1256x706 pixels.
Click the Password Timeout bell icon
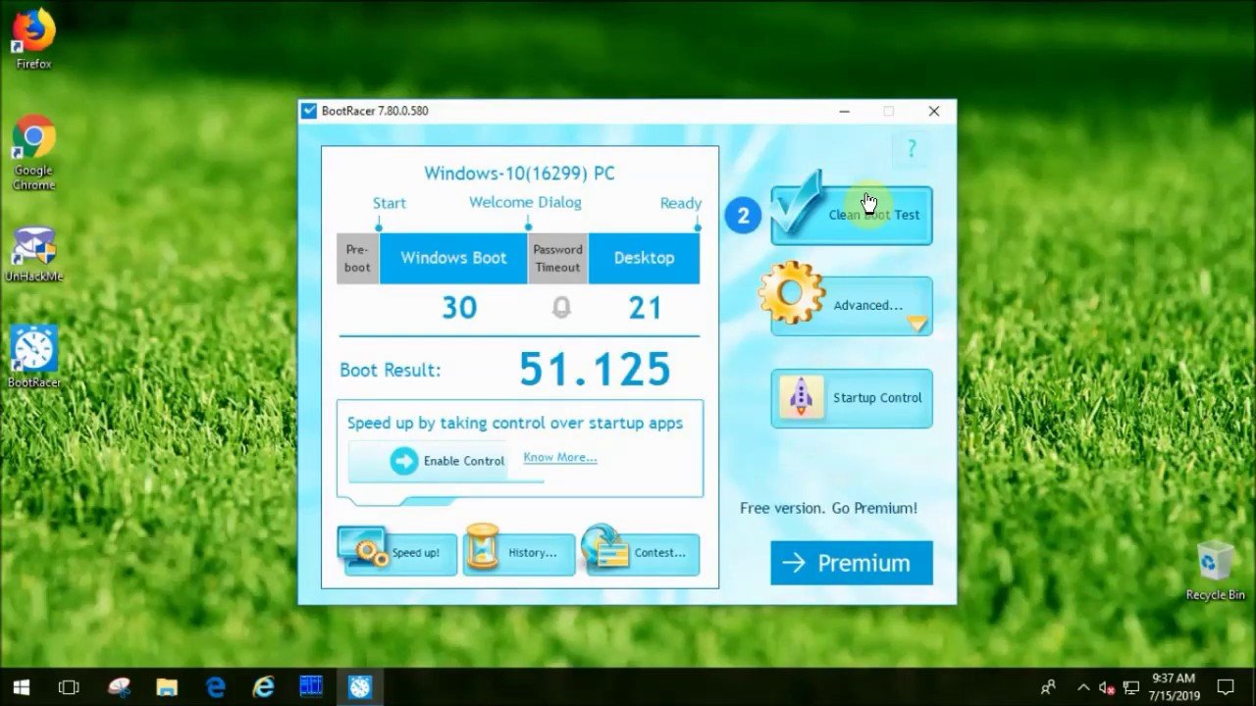tap(560, 308)
